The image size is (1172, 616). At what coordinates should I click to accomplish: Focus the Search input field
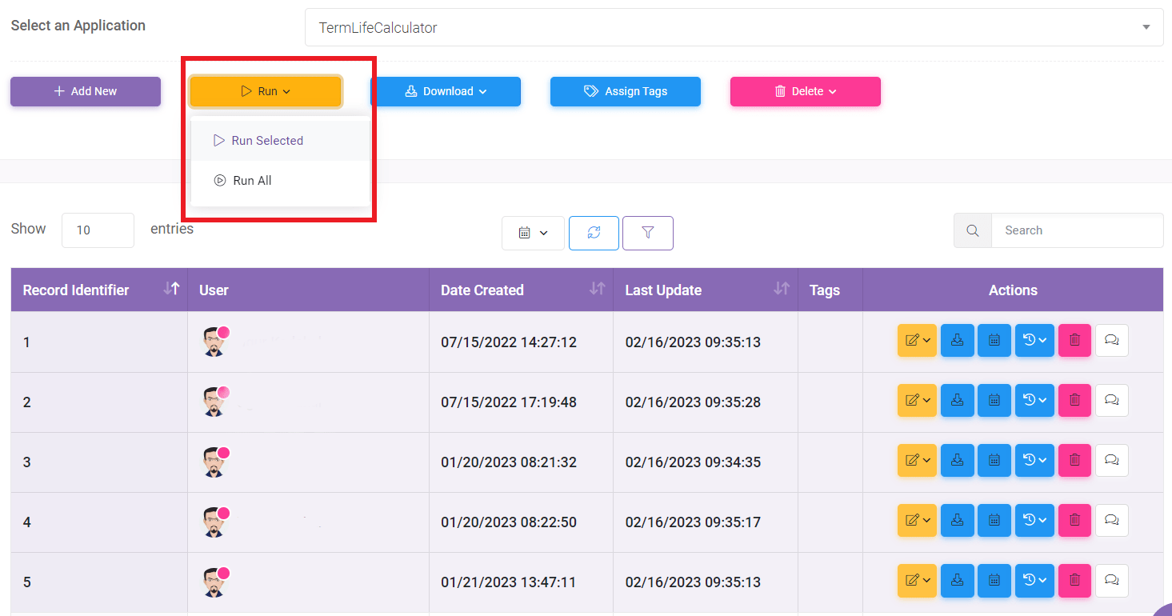1078,230
